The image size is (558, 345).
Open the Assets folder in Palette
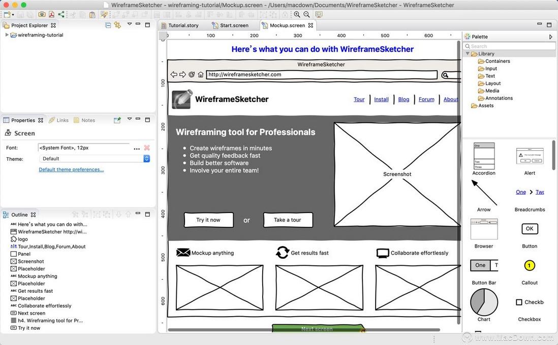[x=482, y=106]
